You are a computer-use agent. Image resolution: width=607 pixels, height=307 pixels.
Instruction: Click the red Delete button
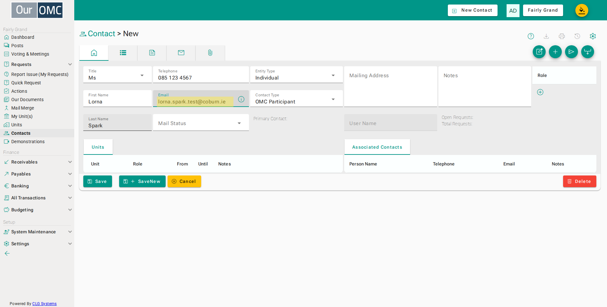point(580,181)
